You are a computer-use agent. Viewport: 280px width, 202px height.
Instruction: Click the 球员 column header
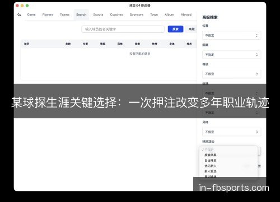(x=27, y=44)
